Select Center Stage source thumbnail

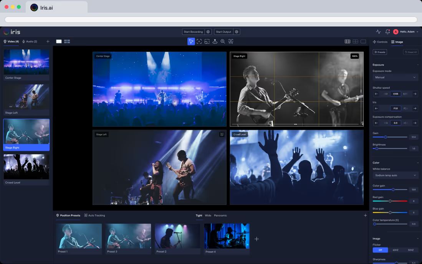(26, 65)
